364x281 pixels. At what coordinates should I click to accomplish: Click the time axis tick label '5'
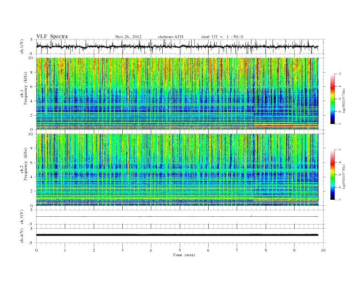(180, 250)
